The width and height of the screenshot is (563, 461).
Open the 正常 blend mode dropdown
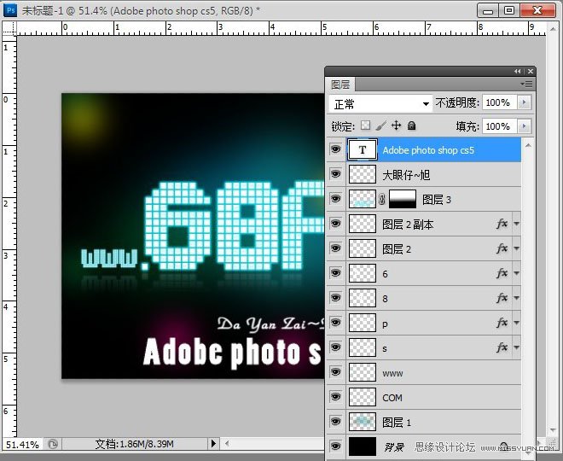[380, 104]
